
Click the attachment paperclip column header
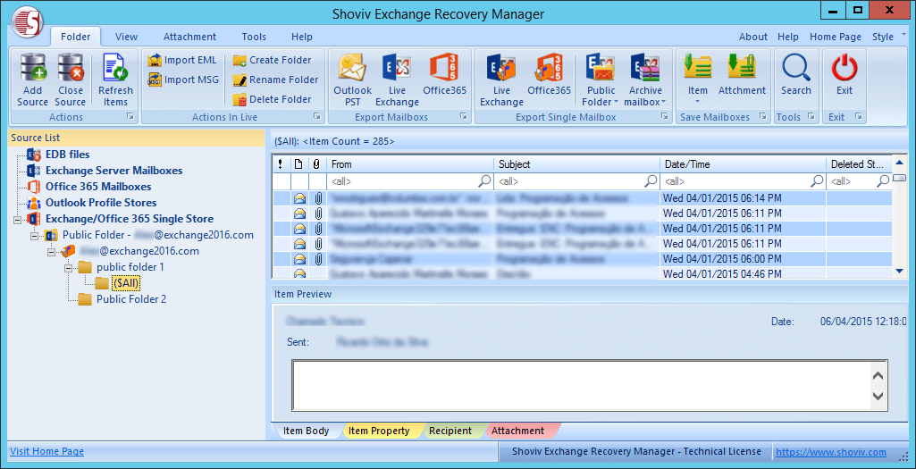point(317,164)
